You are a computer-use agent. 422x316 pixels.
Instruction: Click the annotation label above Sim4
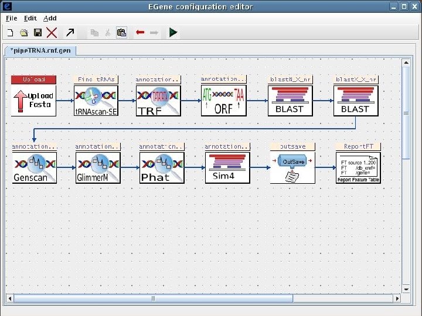[x=227, y=147]
